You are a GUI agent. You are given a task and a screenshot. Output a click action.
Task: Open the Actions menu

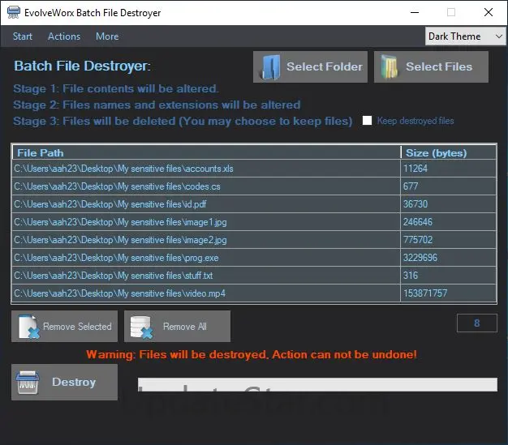tap(64, 36)
